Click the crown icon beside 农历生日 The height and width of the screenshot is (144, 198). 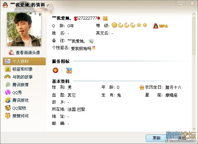tap(142, 88)
